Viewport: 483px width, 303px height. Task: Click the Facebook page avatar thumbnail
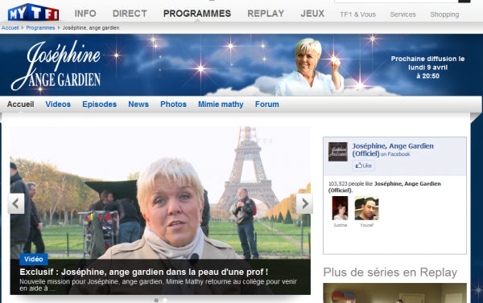pyautogui.click(x=338, y=152)
